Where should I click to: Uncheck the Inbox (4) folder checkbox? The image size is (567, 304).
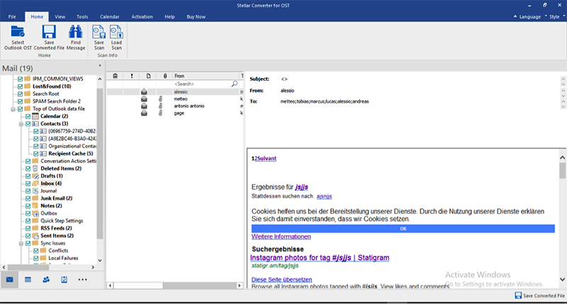point(28,184)
